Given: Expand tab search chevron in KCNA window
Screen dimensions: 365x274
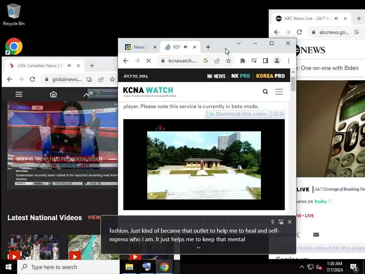Looking at the screenshot, I should pyautogui.click(x=238, y=43).
